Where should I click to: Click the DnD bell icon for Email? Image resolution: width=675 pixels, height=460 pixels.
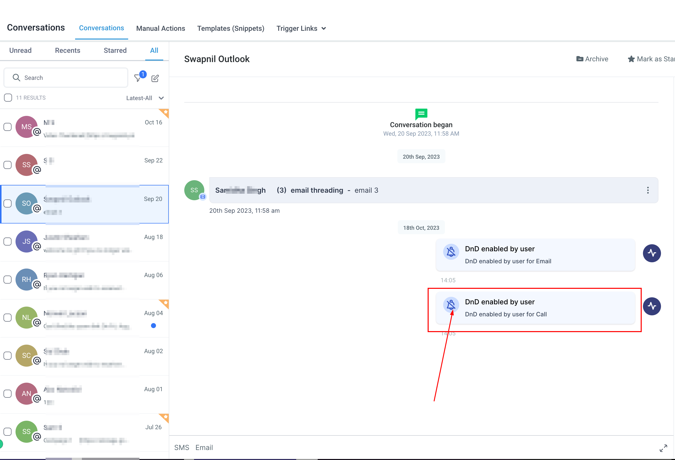click(x=451, y=252)
